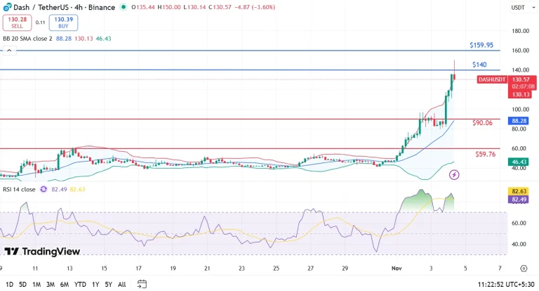Screen dimensions: 539x291
Task: Switch to the YTD time range
Action: 79,284
